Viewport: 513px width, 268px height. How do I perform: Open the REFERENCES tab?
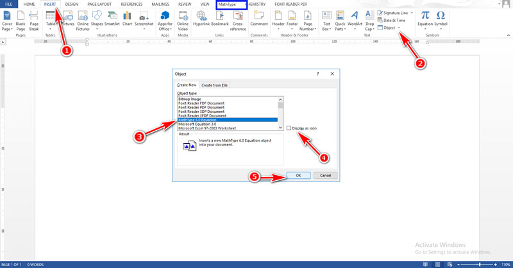click(x=131, y=4)
